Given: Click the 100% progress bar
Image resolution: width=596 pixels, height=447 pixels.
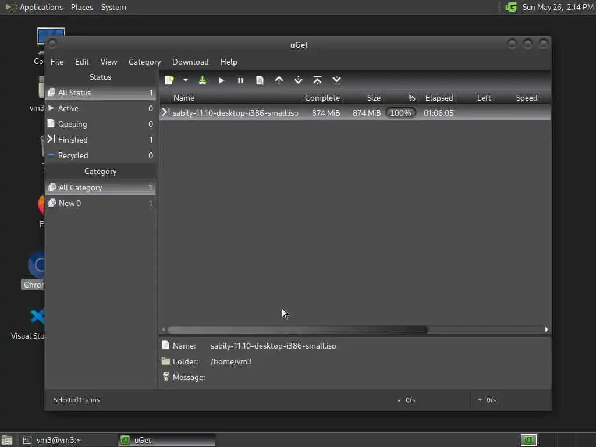Looking at the screenshot, I should [400, 113].
